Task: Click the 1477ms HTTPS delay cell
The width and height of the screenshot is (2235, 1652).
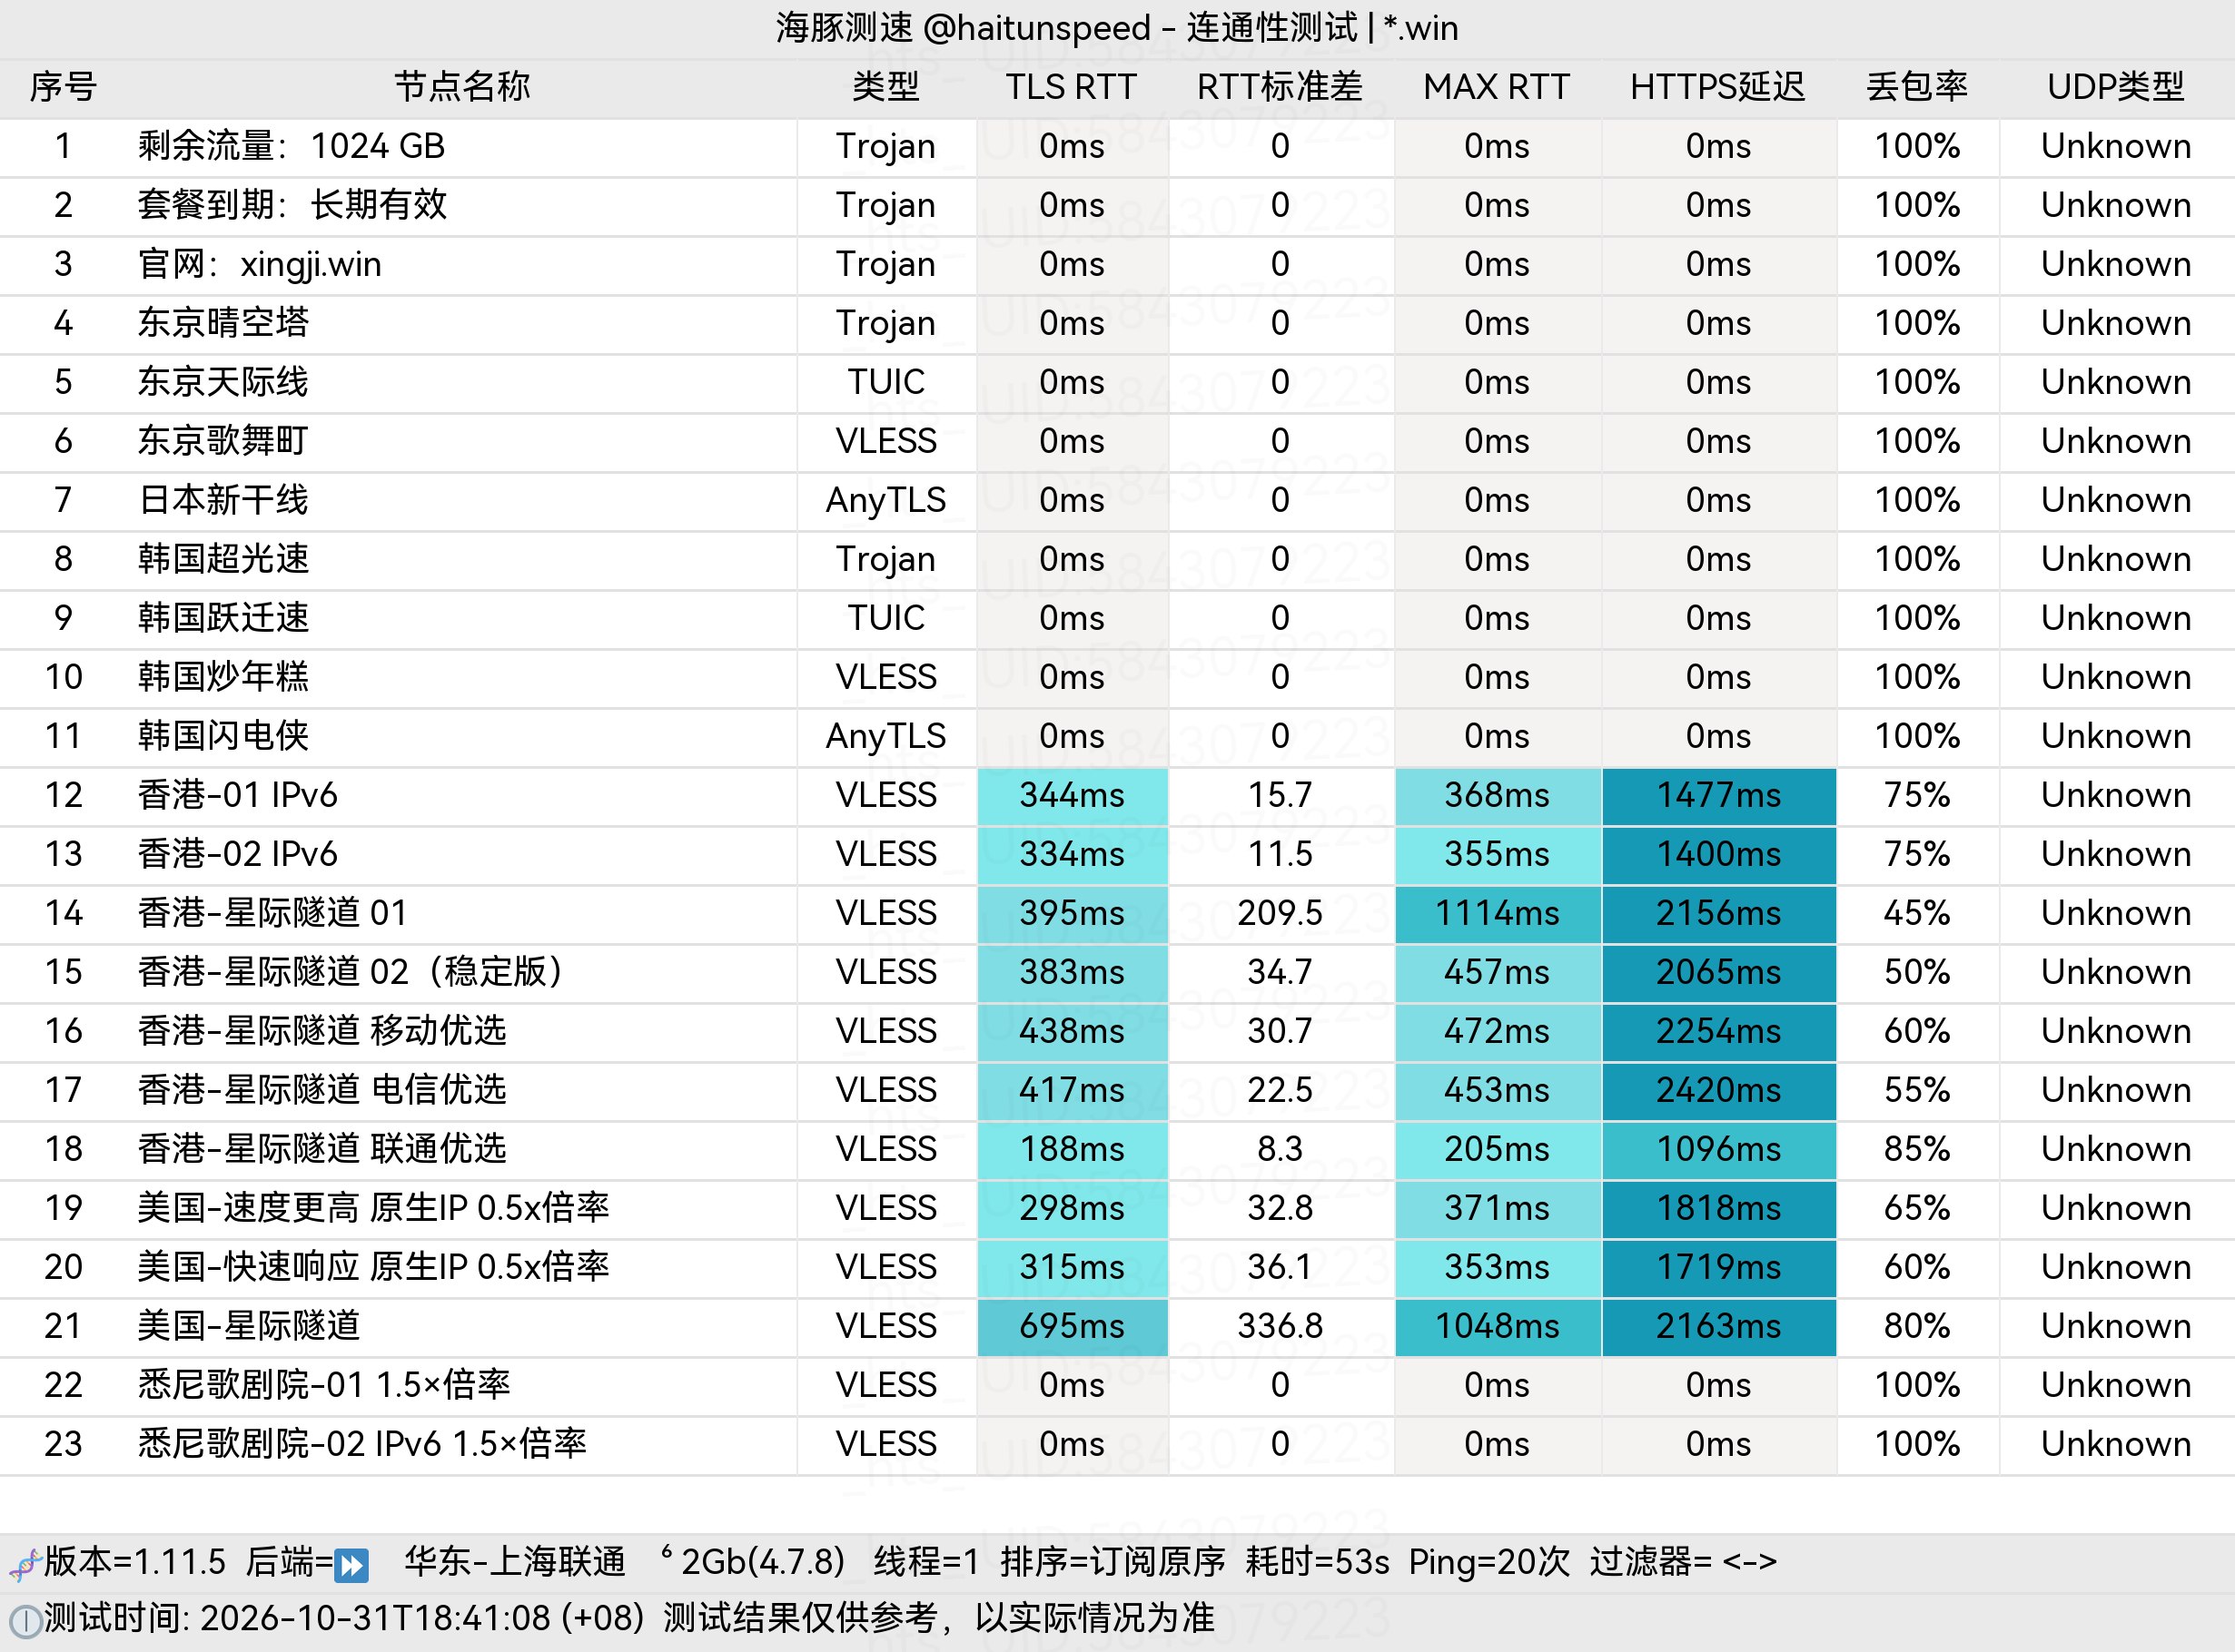Action: (x=1719, y=796)
